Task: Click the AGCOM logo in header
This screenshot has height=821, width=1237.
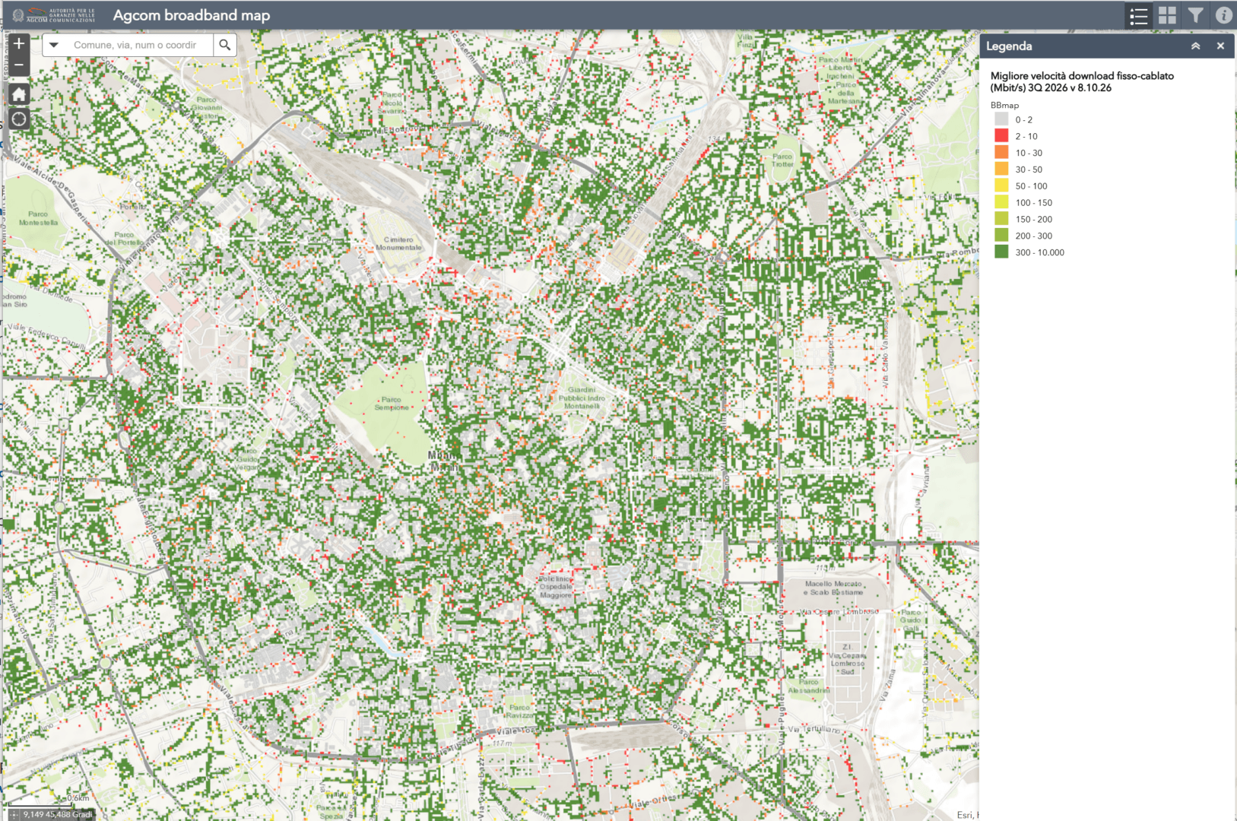Action: 54,15
